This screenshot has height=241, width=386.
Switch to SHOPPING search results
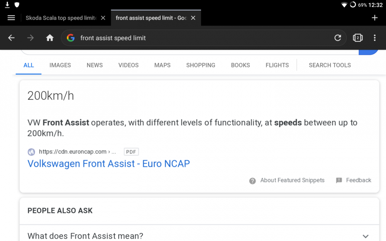pos(201,65)
